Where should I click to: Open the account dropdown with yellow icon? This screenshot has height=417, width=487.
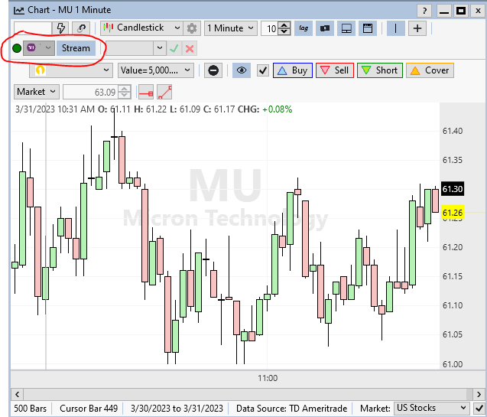pos(71,70)
